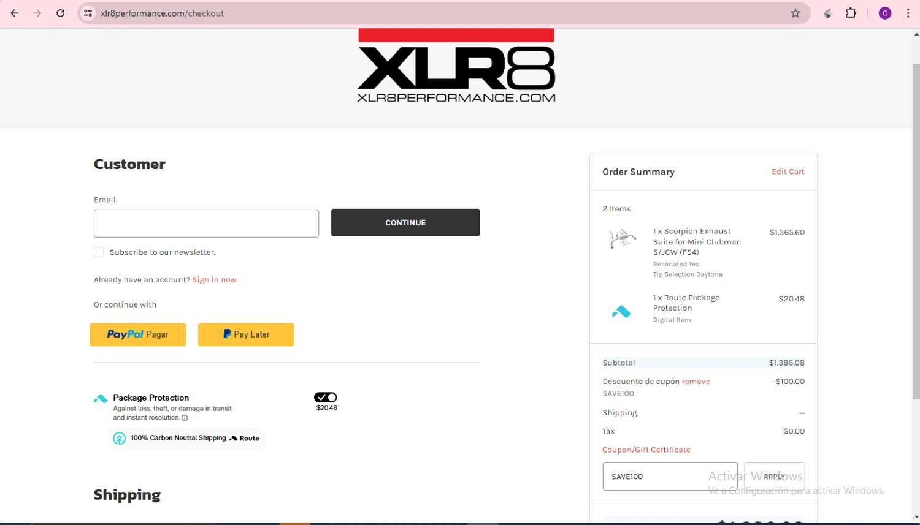Screen dimensions: 920x525
Task: Click the Resonated Yes option text
Action: tap(676, 264)
